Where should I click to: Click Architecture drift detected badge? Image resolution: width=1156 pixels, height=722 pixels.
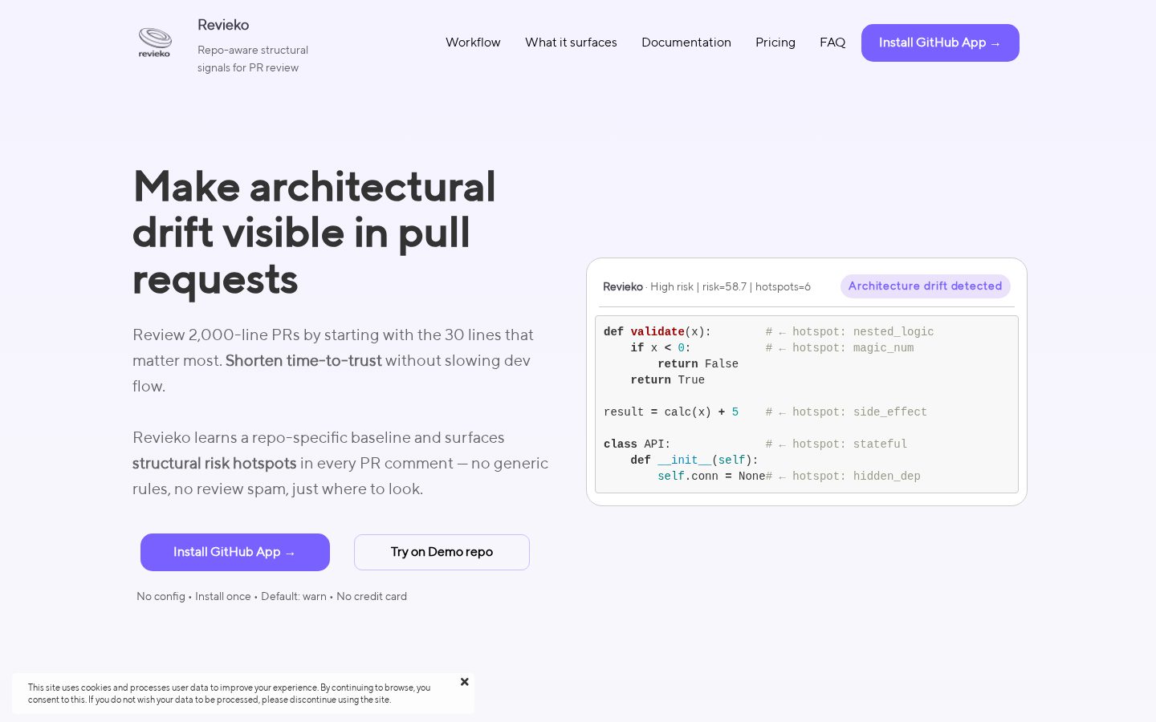tap(925, 286)
